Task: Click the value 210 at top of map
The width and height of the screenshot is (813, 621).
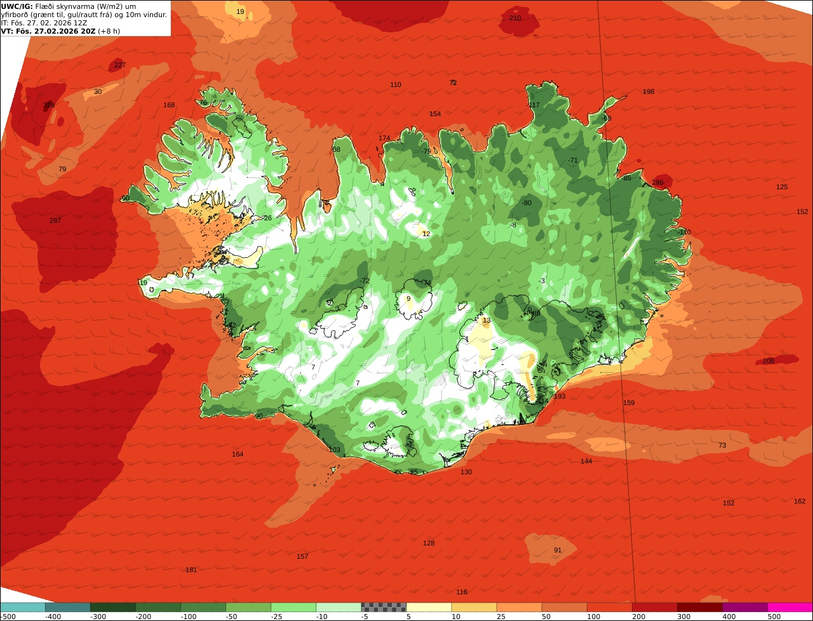Action: (x=515, y=18)
